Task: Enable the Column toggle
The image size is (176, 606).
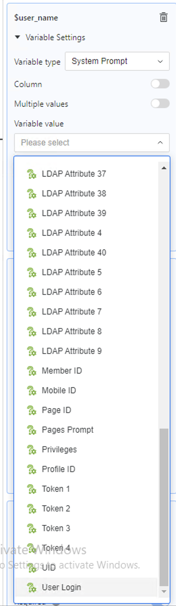Action: click(160, 84)
